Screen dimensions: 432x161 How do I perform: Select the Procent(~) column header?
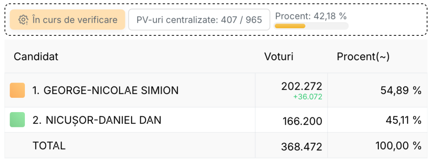click(363, 57)
